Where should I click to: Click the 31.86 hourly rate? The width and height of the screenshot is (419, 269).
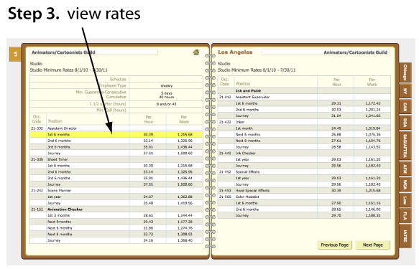148,228
